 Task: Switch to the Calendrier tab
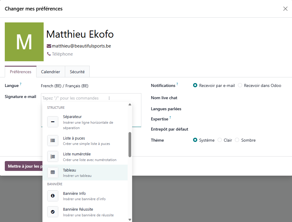(51, 72)
